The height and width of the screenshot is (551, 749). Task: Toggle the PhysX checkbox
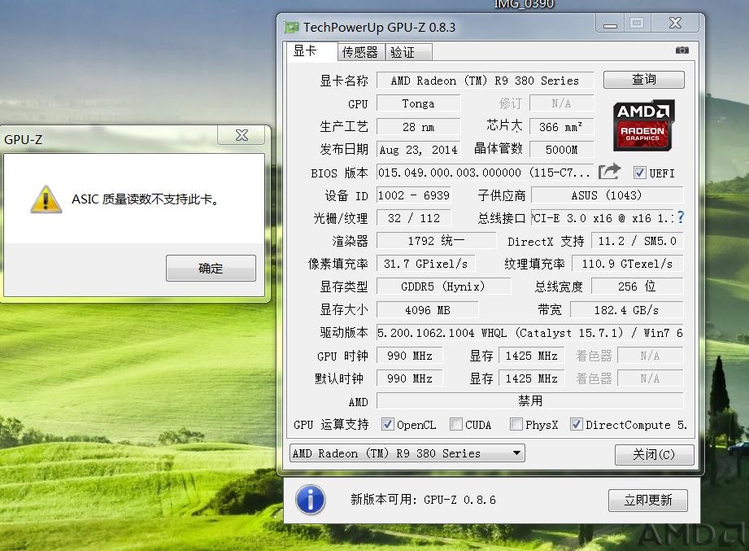coord(516,424)
